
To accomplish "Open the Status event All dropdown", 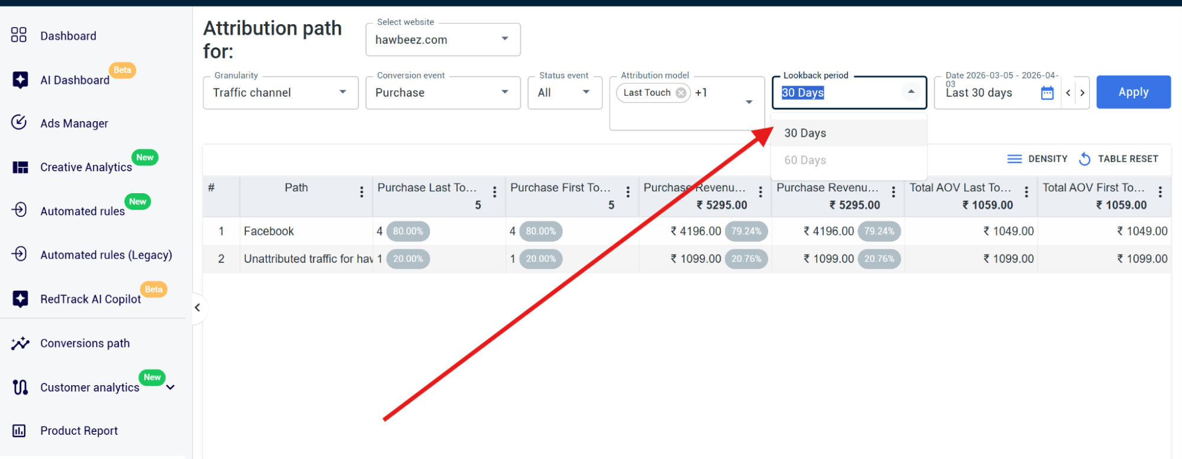I will (x=565, y=93).
